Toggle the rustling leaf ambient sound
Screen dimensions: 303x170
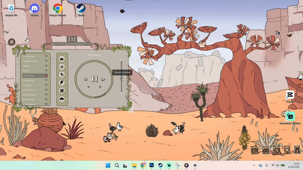click(x=62, y=82)
